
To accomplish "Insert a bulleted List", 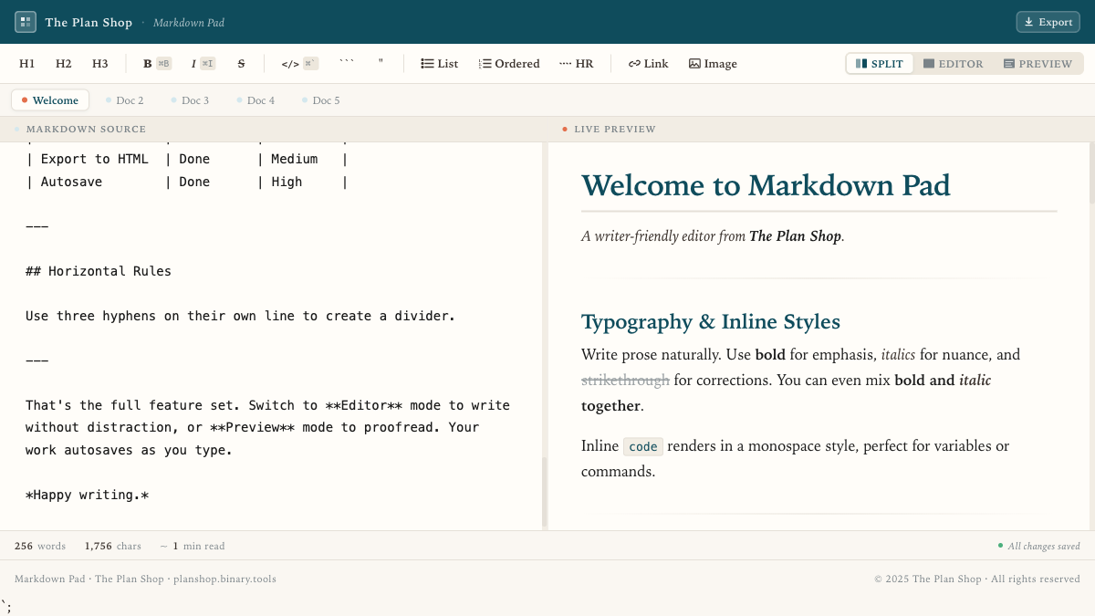I will pos(440,64).
